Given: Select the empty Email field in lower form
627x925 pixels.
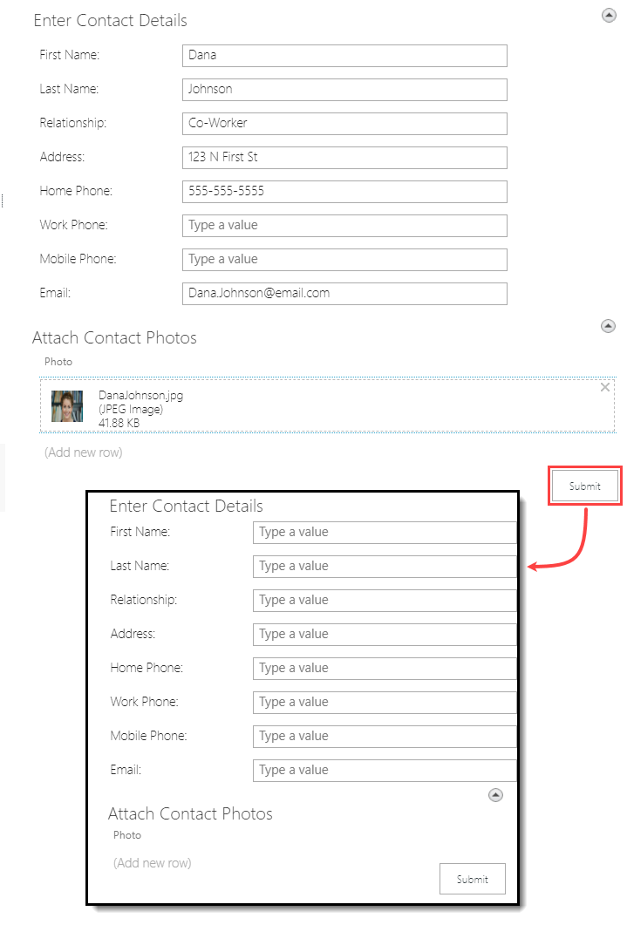Looking at the screenshot, I should [385, 770].
